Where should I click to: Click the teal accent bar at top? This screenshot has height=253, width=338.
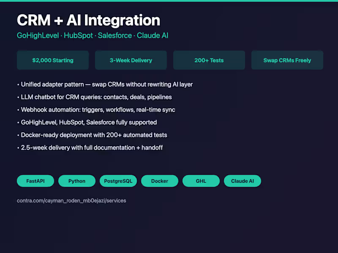(x=169, y=1)
